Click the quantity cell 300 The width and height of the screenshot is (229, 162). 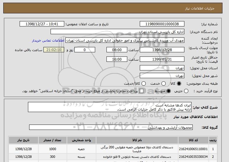click(x=52, y=157)
